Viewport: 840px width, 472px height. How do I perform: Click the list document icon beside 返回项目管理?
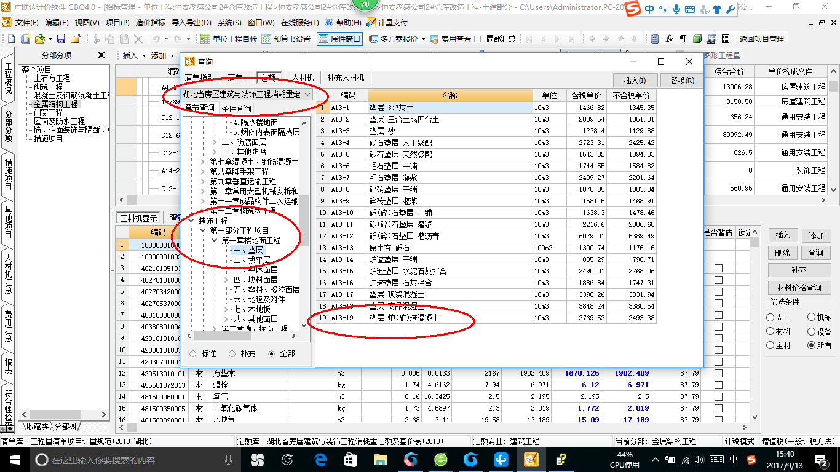(x=726, y=39)
